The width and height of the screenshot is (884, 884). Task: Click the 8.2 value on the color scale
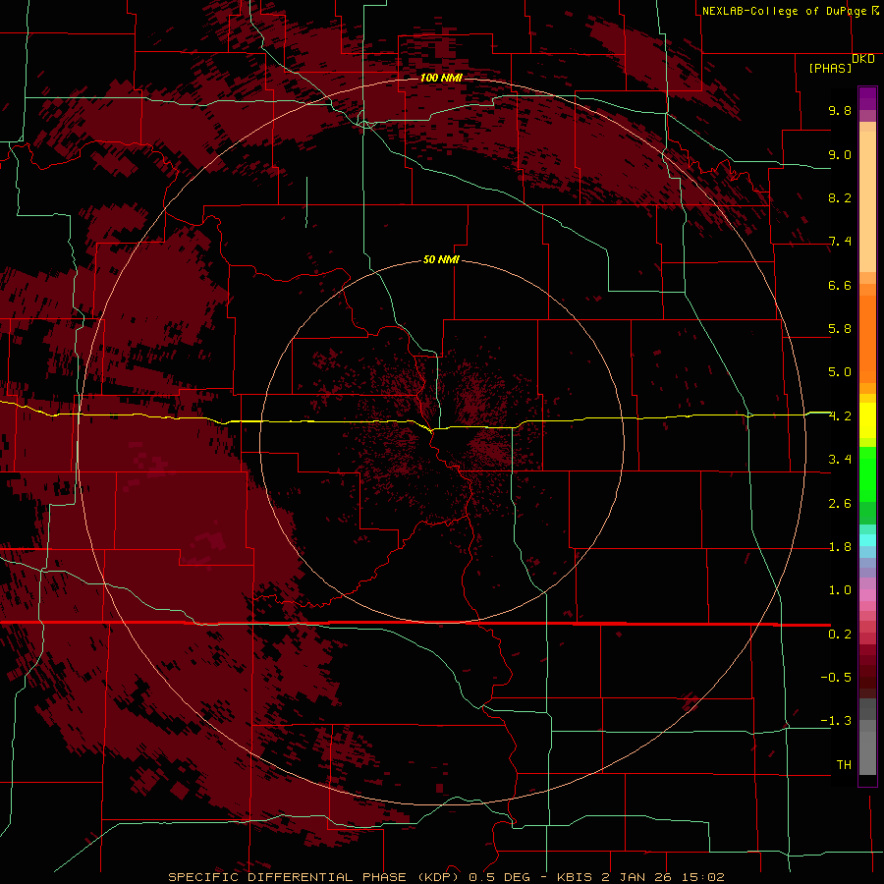point(840,197)
